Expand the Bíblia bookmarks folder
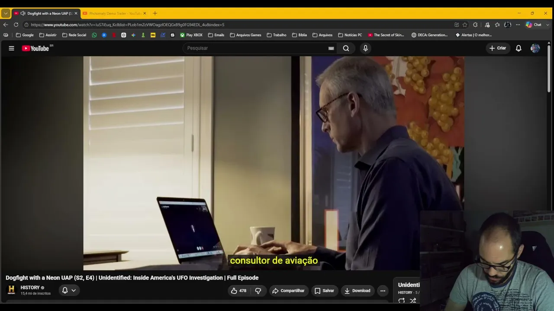The width and height of the screenshot is (554, 311). coord(300,35)
